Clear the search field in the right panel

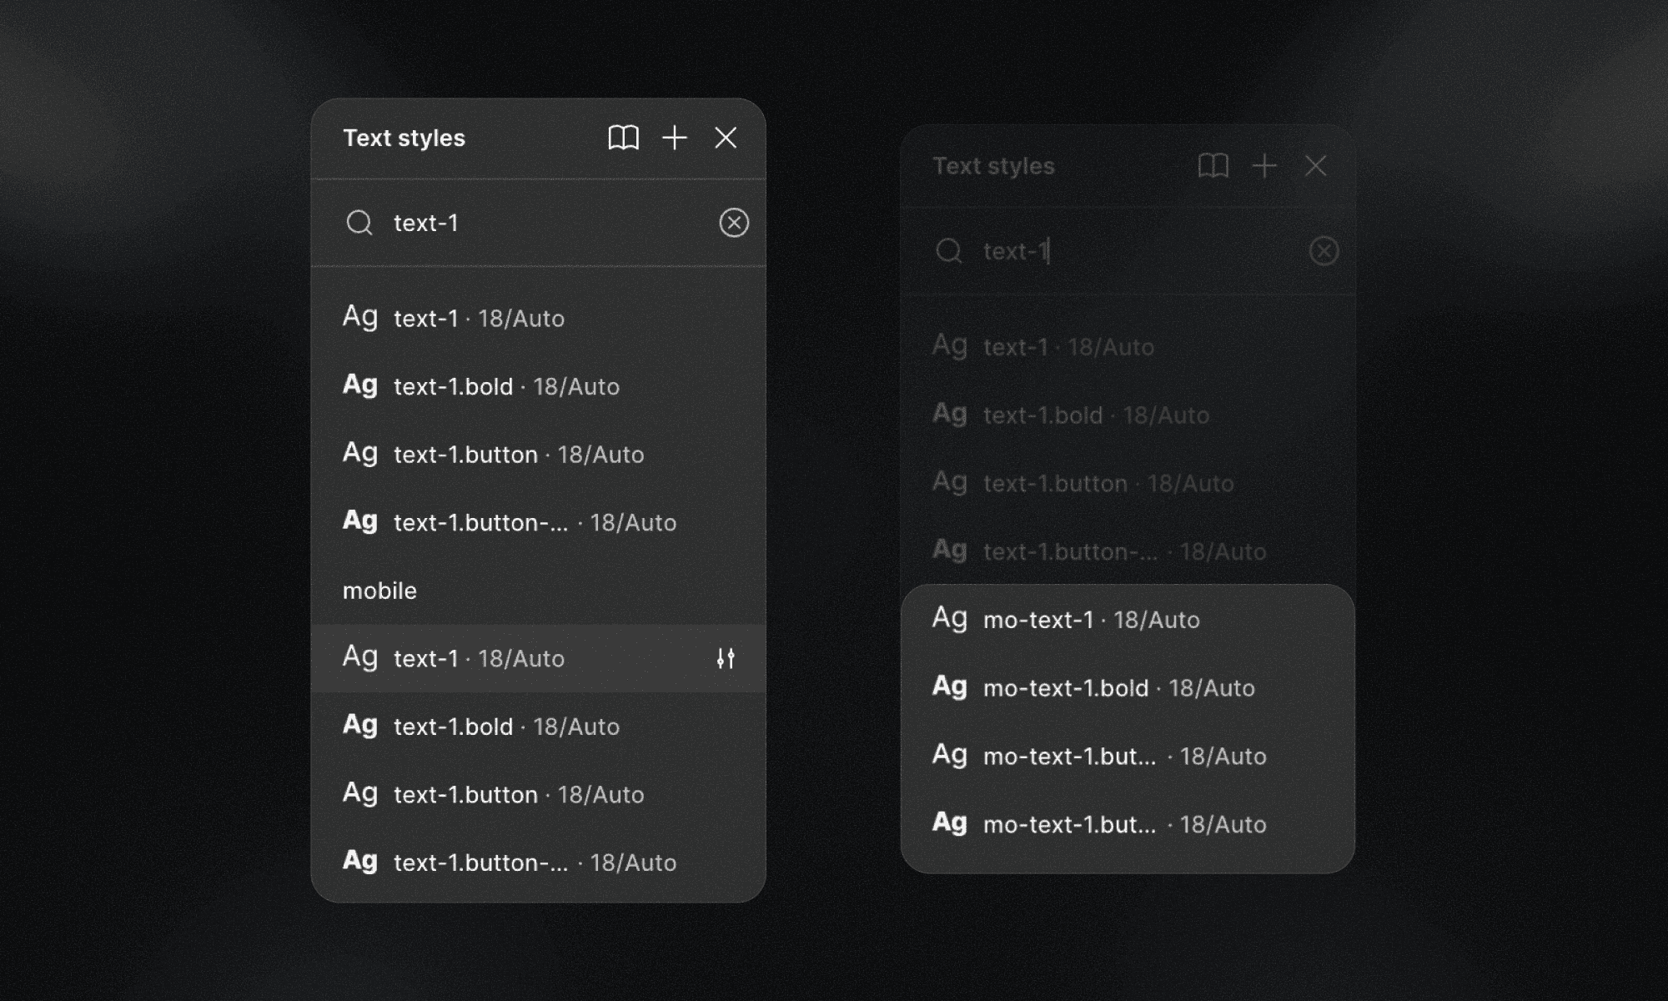[x=1324, y=251]
